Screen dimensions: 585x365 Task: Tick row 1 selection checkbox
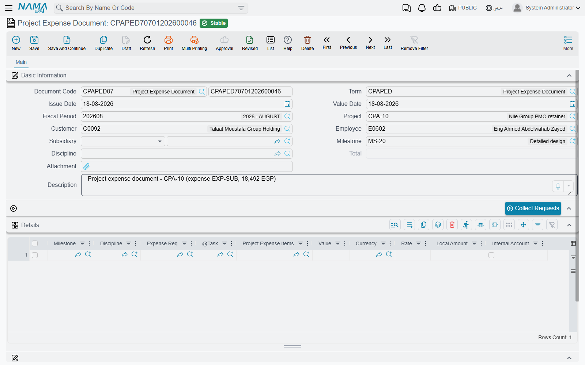pyautogui.click(x=35, y=255)
